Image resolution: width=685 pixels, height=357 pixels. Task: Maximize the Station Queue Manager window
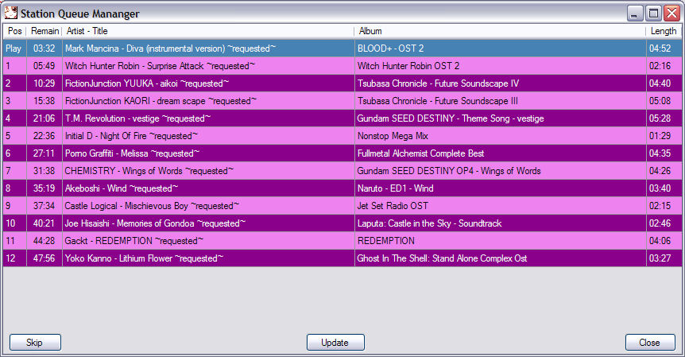[x=653, y=13]
